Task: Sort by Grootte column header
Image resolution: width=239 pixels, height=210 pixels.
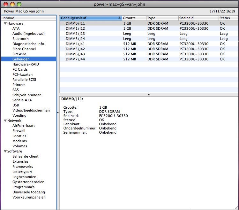Action: click(134, 18)
